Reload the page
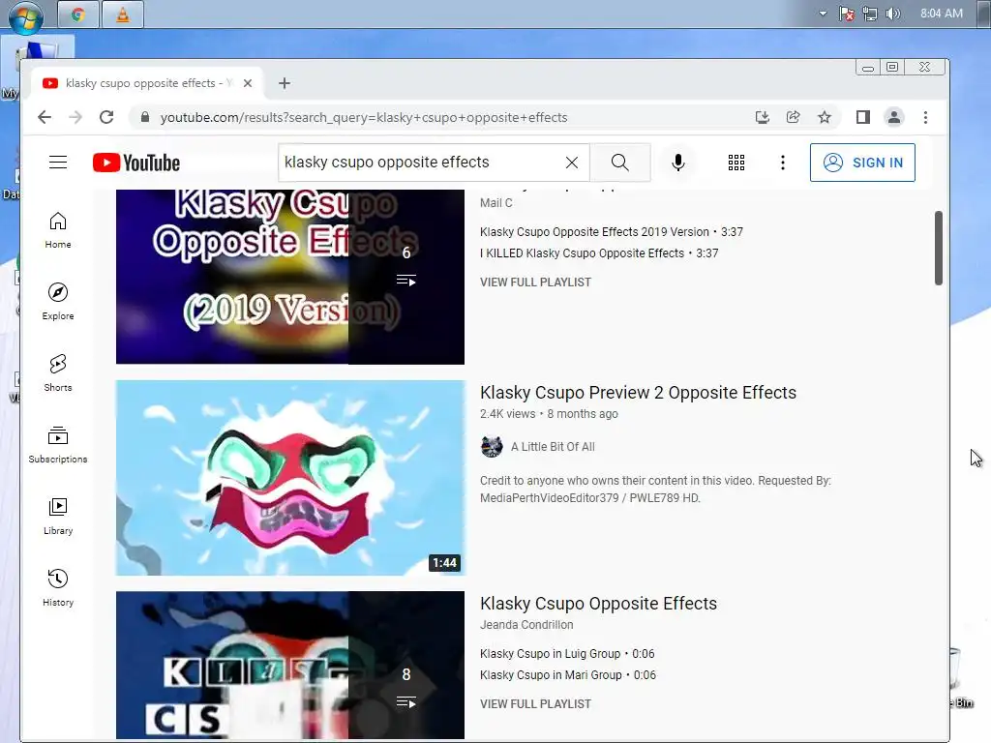991x743 pixels. [106, 117]
